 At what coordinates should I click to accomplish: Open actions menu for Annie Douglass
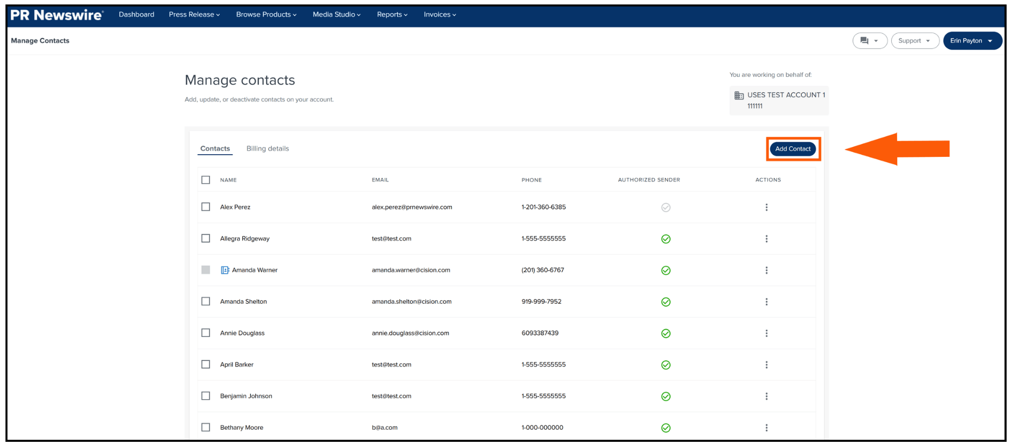766,333
